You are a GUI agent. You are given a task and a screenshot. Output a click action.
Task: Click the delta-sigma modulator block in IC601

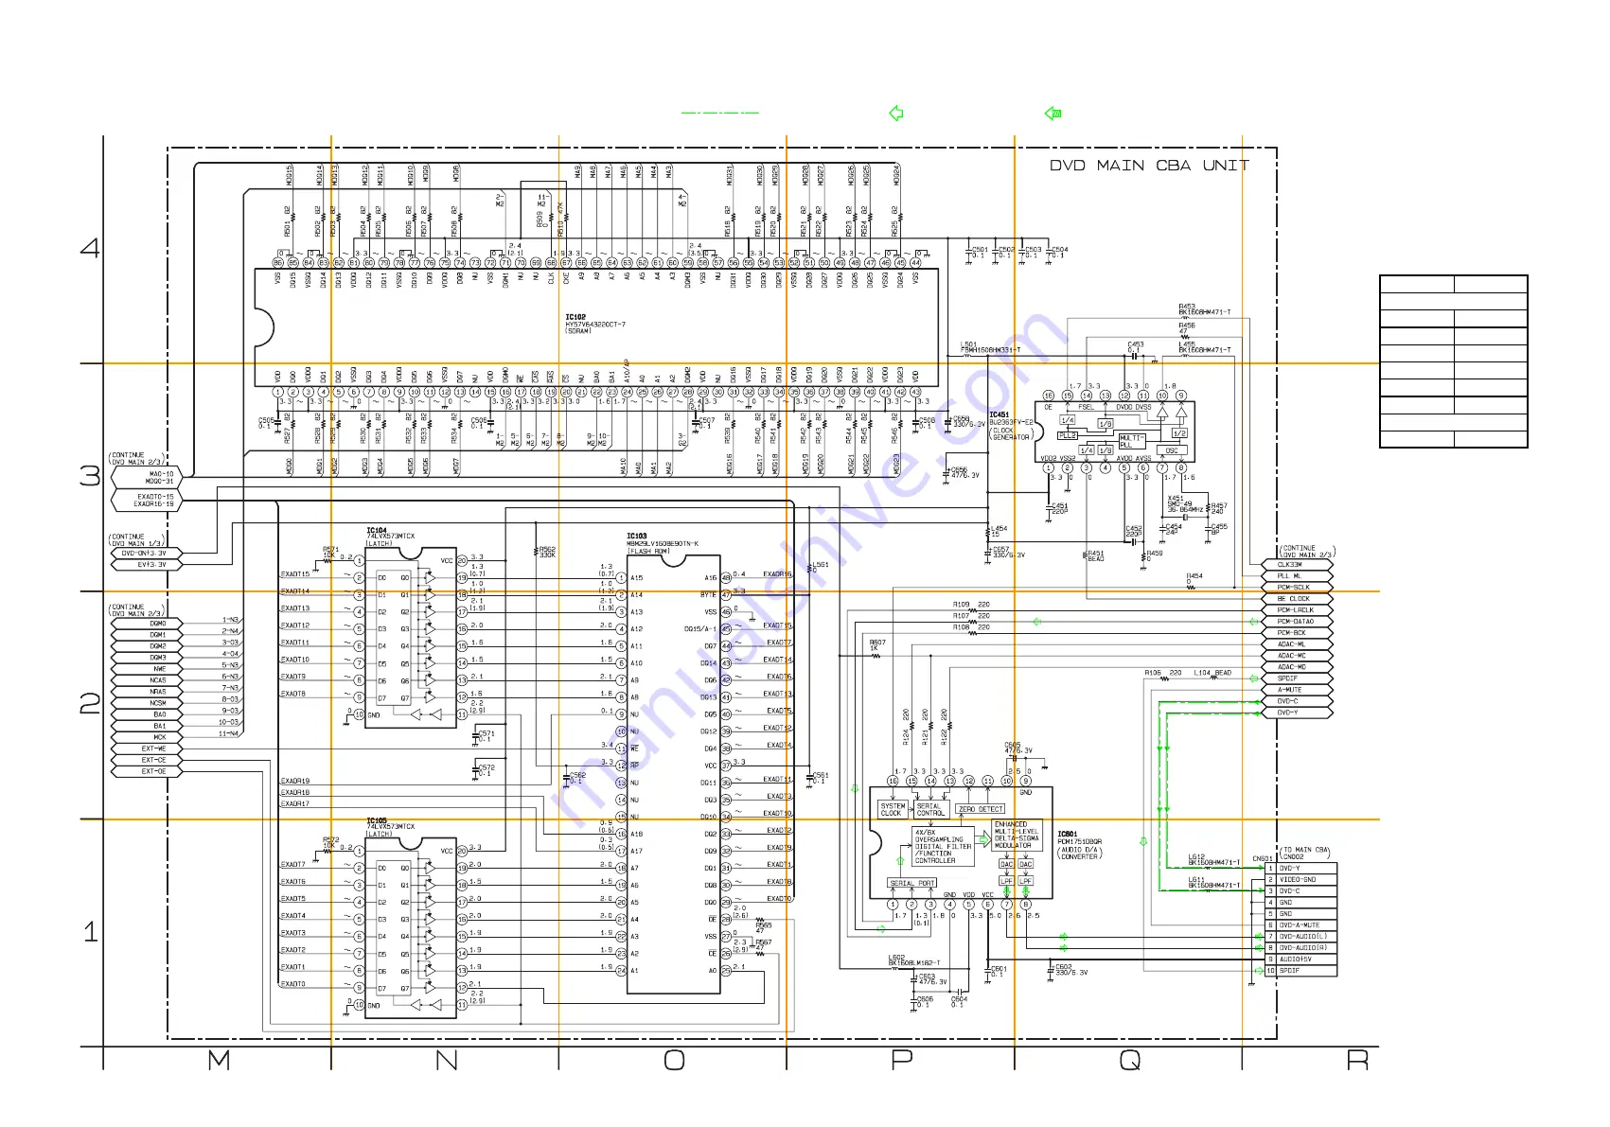click(1017, 835)
